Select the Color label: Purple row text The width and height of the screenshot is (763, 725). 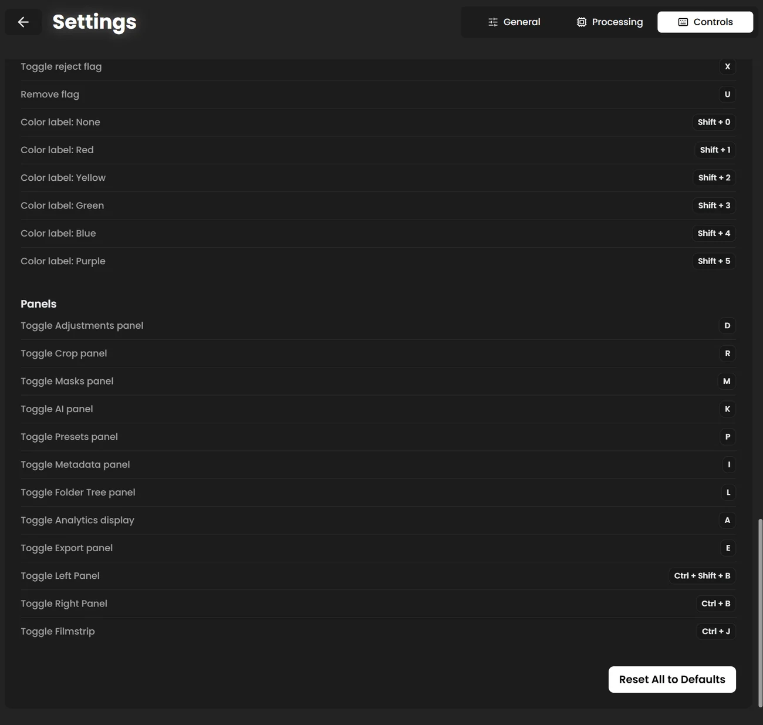pos(63,261)
